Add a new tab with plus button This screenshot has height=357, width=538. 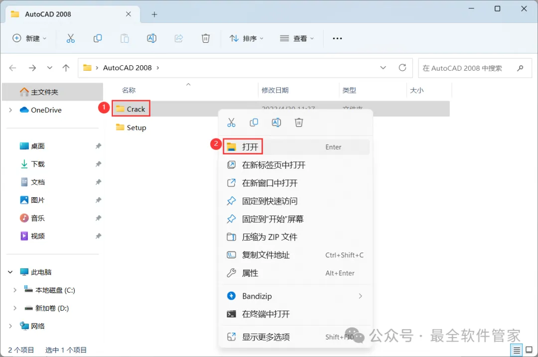pos(154,14)
